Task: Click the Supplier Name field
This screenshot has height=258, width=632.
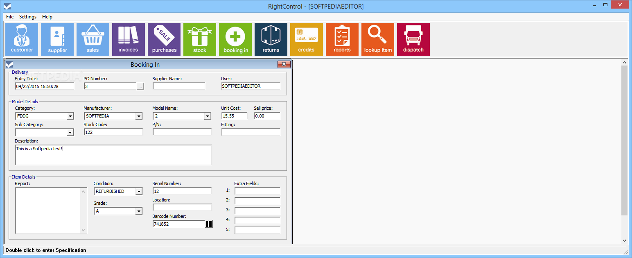Action: 179,86
